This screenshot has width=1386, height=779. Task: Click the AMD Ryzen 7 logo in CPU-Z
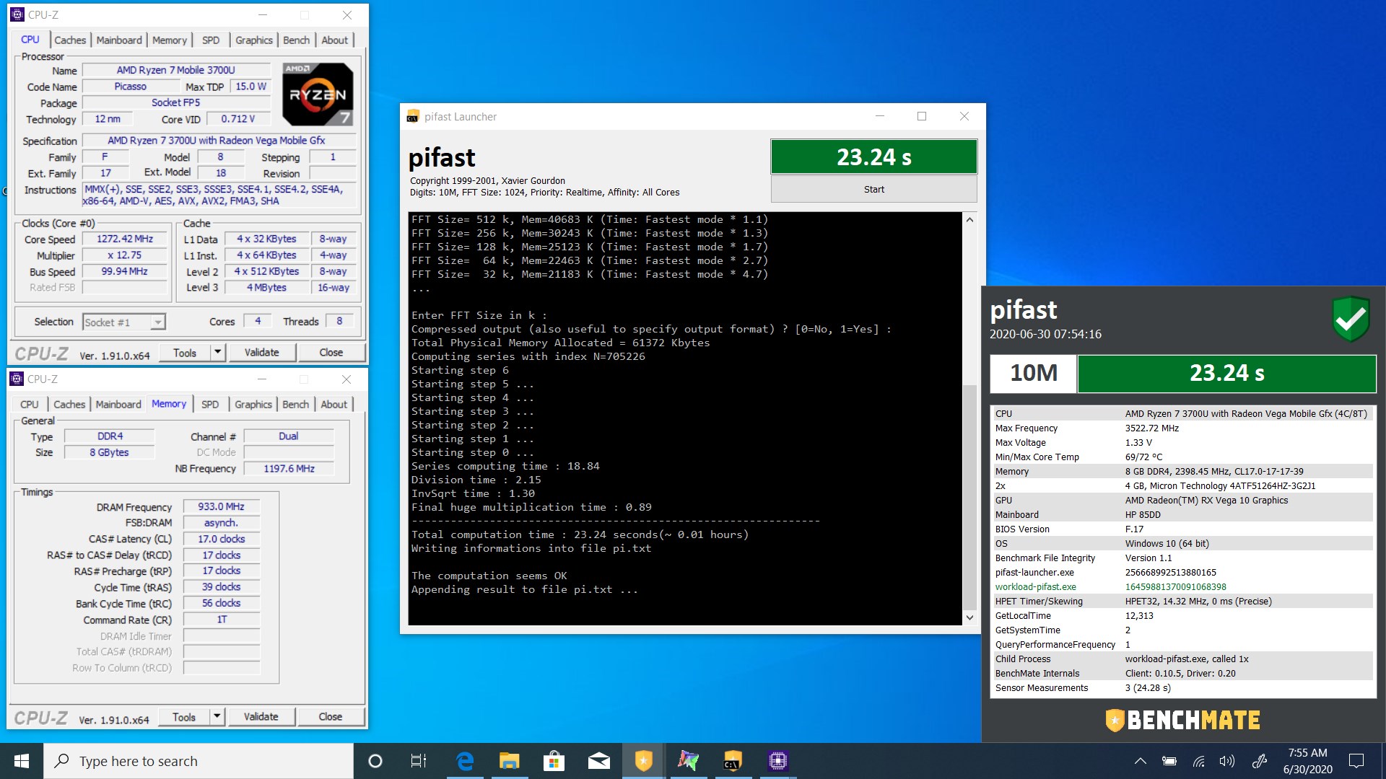click(x=318, y=94)
